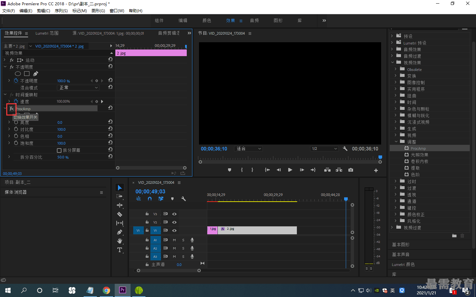Toggle V1 track output eye
The width and height of the screenshot is (476, 297).
click(x=174, y=231)
